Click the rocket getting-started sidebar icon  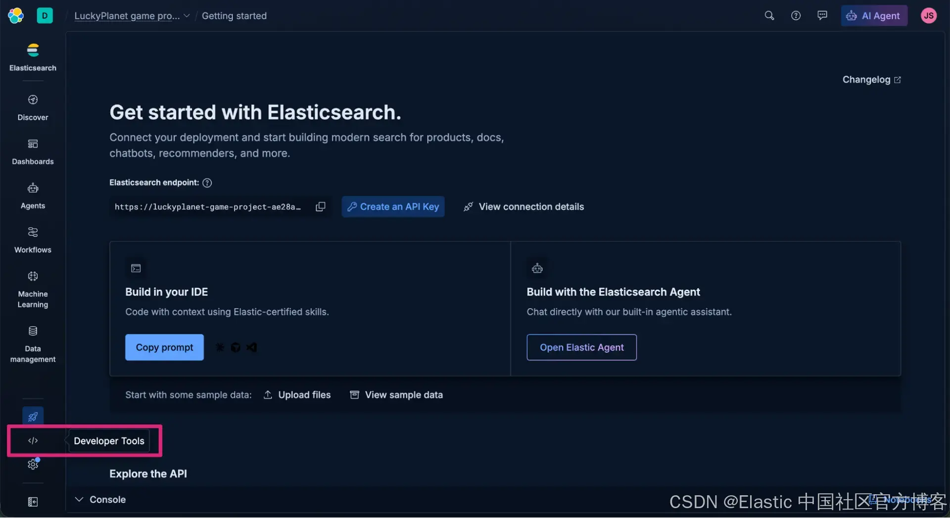[33, 417]
